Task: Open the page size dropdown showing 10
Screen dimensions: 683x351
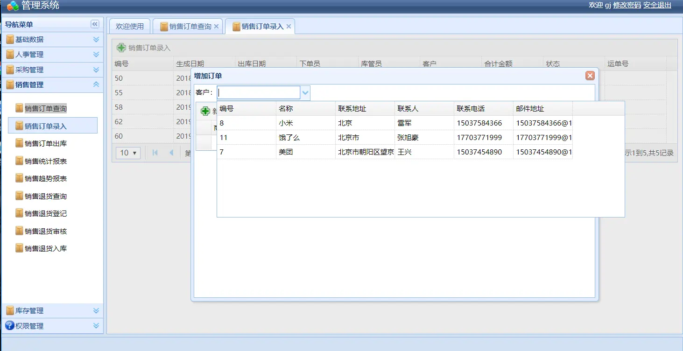Action: 128,153
